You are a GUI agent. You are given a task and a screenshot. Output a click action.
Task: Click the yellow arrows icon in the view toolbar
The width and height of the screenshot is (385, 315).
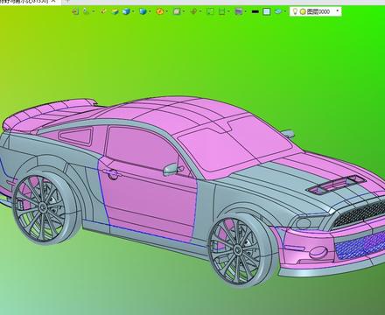(103, 11)
